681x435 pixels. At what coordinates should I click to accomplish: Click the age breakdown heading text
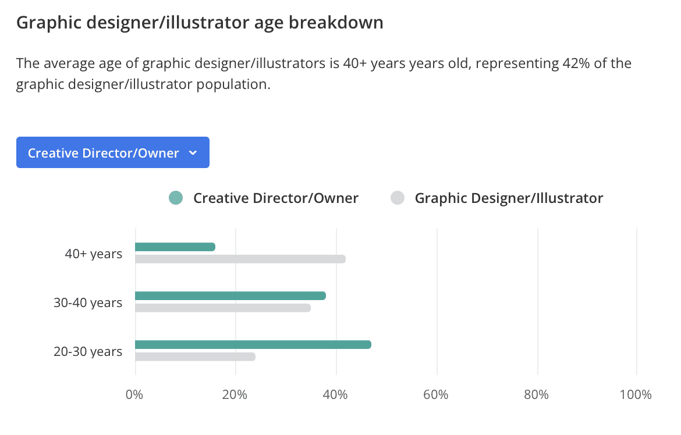200,23
